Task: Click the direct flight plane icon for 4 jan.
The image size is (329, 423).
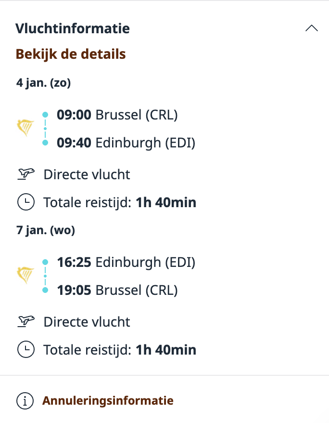Action: 26,174
